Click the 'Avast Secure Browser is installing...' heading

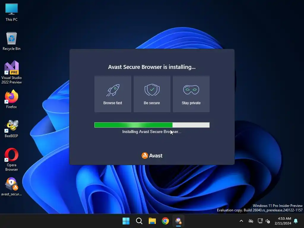[x=152, y=67]
